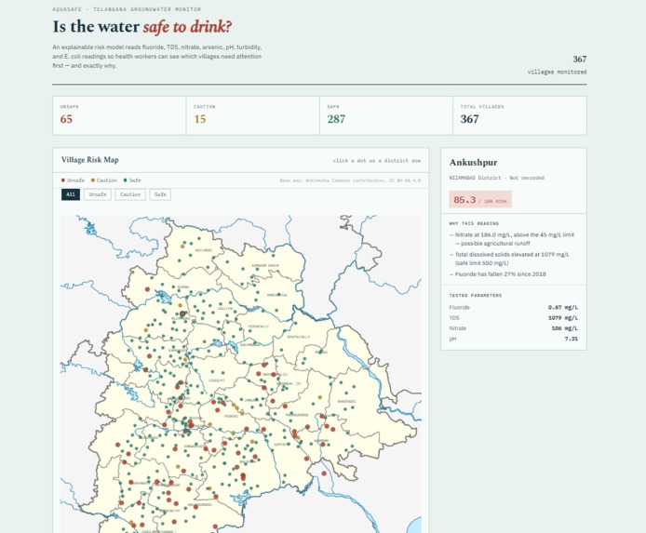This screenshot has width=646, height=533.
Task: Click the Wikimedia Commons base map credit
Action: tap(350, 180)
